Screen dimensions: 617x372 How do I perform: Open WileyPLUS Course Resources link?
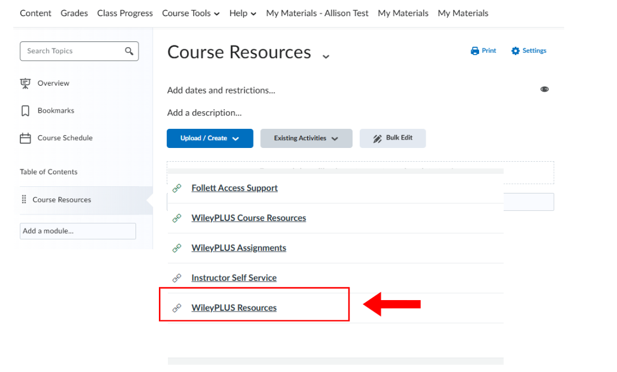(249, 218)
